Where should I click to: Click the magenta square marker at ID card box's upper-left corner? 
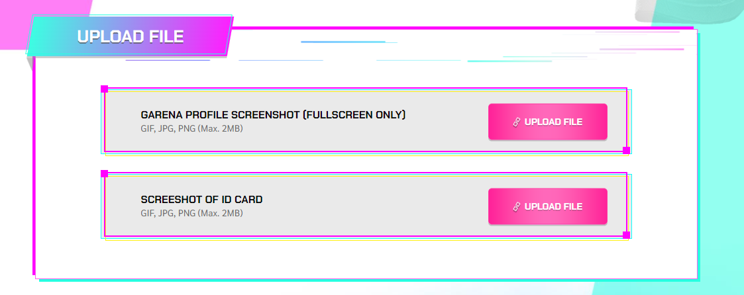coord(105,174)
